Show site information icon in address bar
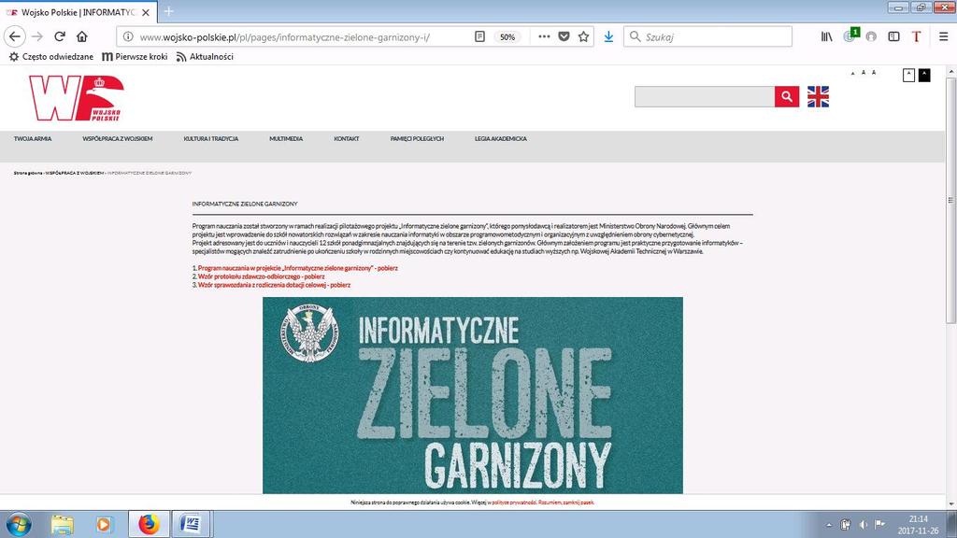Viewport: 957px width, 538px height. tap(128, 36)
